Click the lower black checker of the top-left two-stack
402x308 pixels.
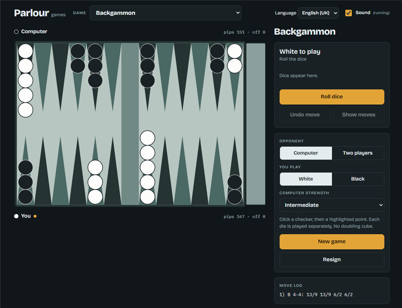(x=78, y=66)
